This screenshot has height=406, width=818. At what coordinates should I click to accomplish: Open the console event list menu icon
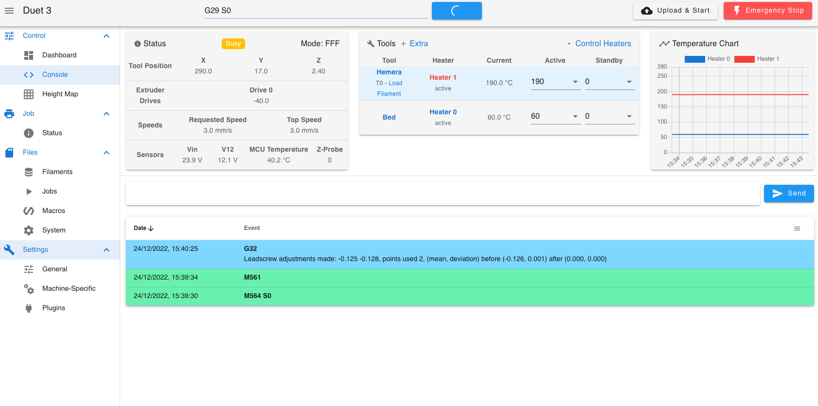point(797,229)
